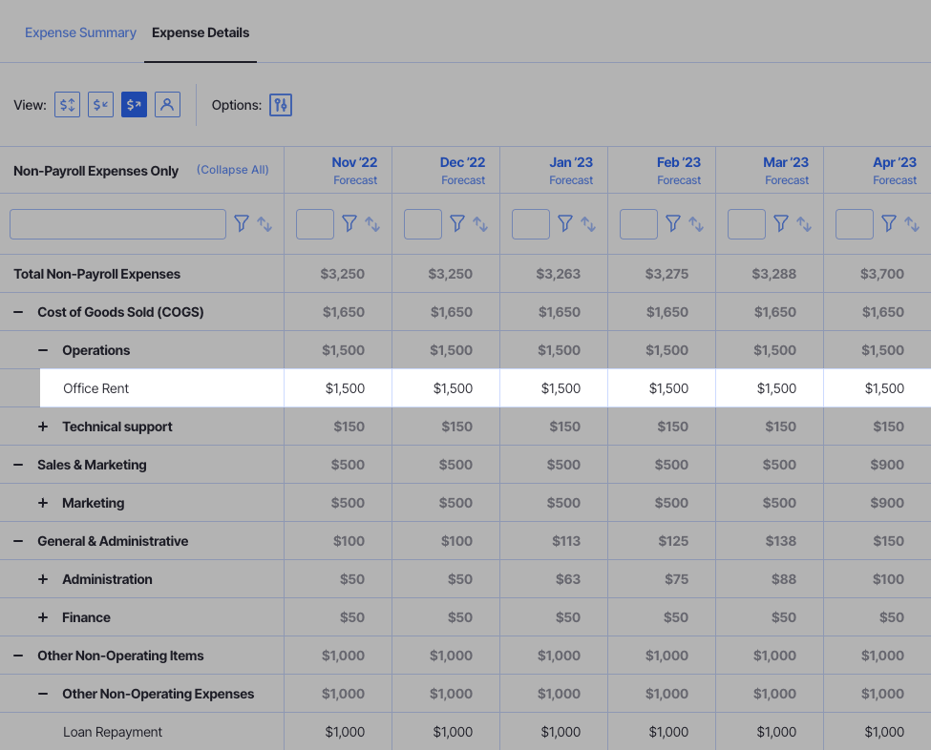Image resolution: width=931 pixels, height=750 pixels.
Task: Open the payroll person view
Action: [x=167, y=104]
